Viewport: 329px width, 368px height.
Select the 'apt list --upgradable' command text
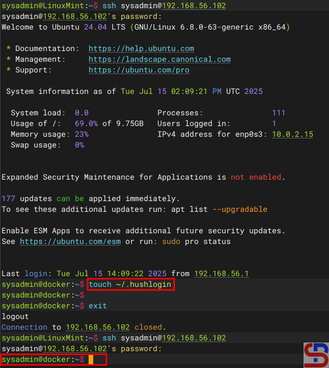click(224, 209)
